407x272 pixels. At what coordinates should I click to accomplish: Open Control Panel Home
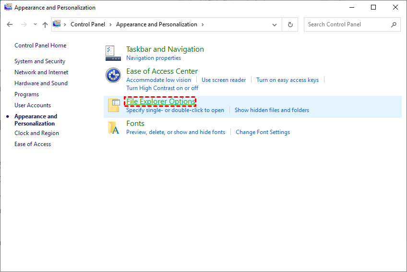point(40,45)
